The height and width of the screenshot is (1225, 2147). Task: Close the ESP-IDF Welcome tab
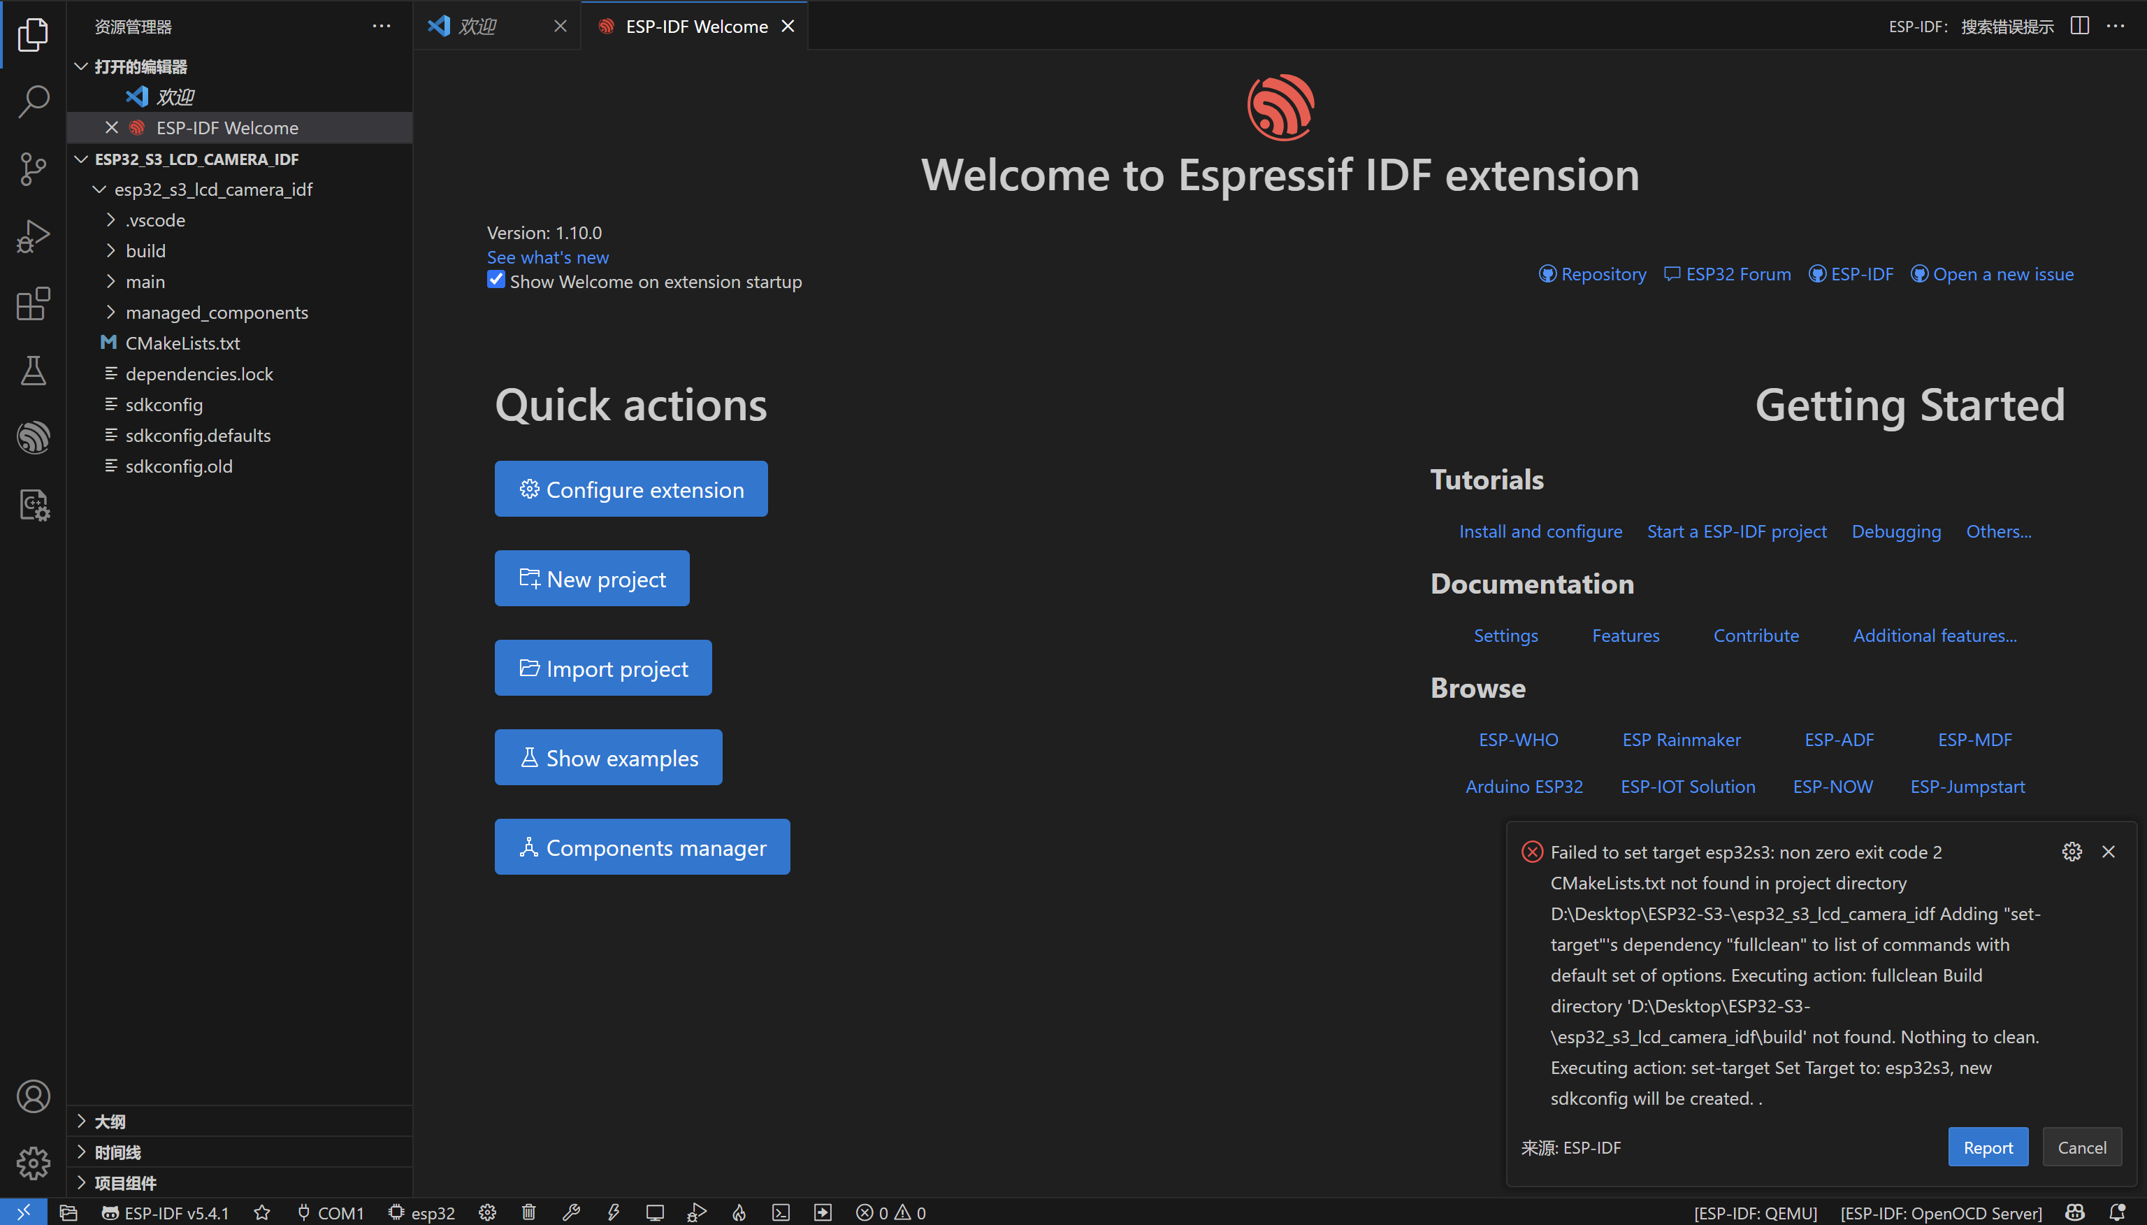788,26
